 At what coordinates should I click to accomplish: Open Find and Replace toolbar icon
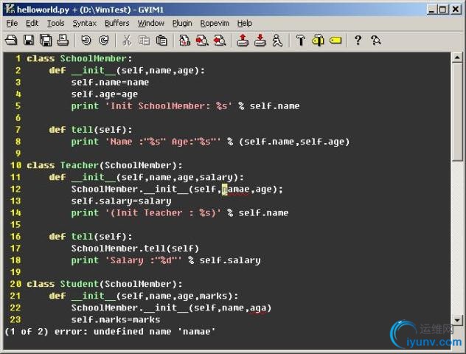point(184,40)
